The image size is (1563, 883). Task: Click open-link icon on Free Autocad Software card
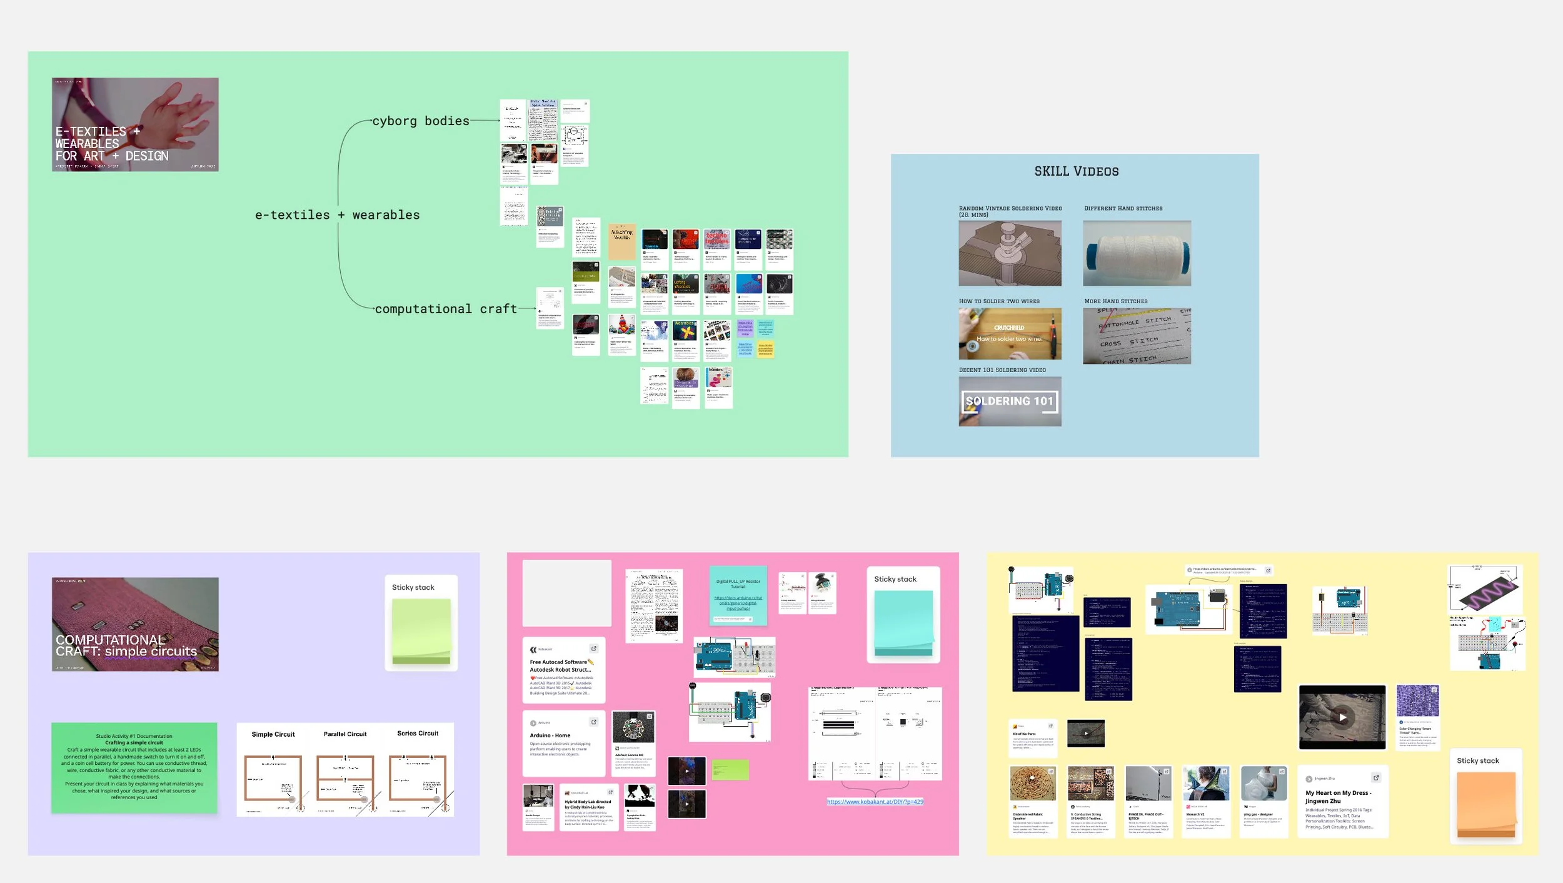pos(593,648)
